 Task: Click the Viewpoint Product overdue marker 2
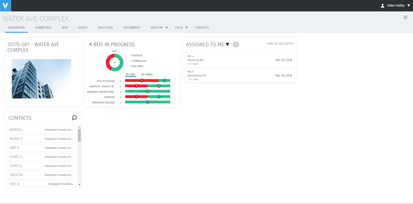click(137, 86)
